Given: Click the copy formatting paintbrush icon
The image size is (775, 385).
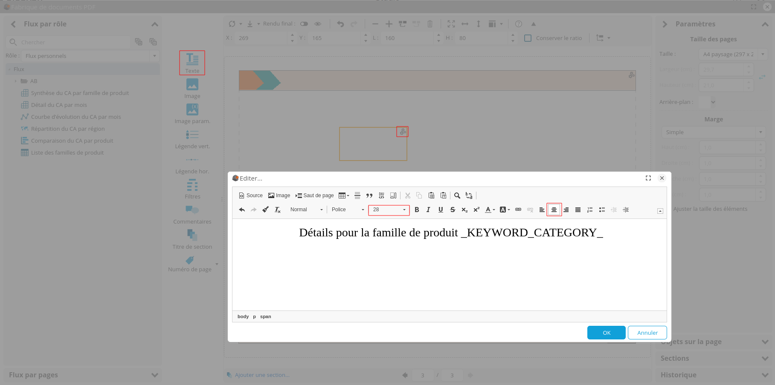Looking at the screenshot, I should tap(265, 210).
